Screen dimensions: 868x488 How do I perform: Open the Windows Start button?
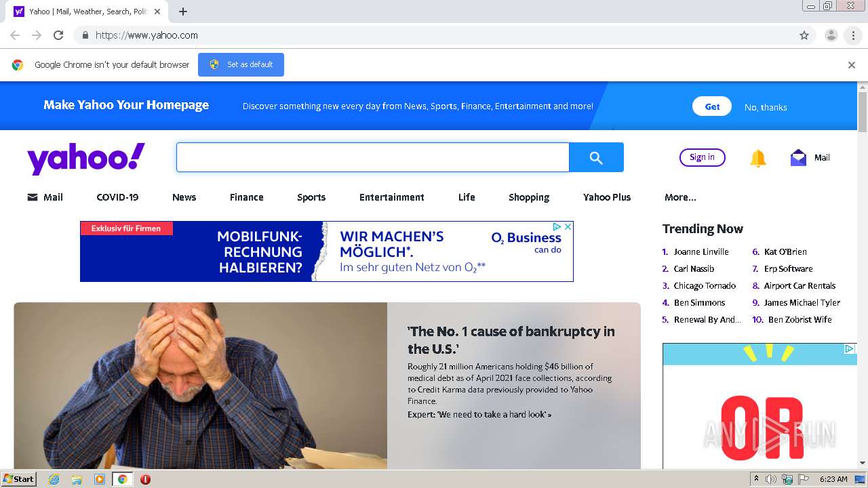click(x=18, y=479)
